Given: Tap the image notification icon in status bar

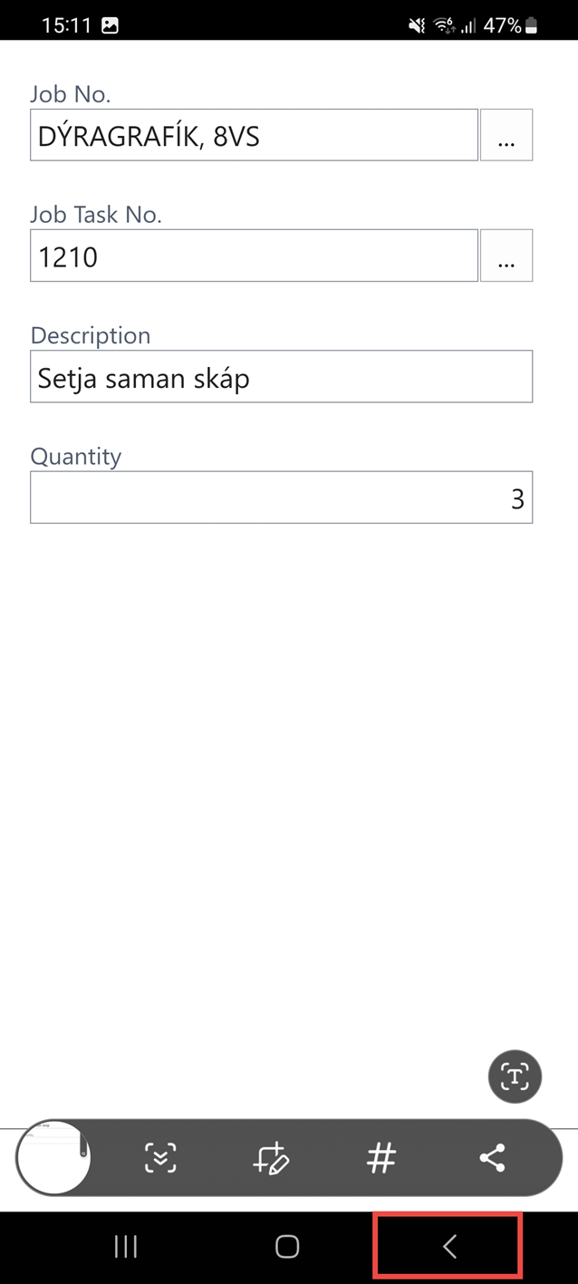Looking at the screenshot, I should [x=110, y=26].
